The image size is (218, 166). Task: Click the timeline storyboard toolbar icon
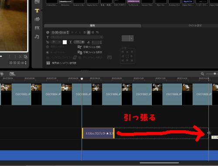(12, 74)
